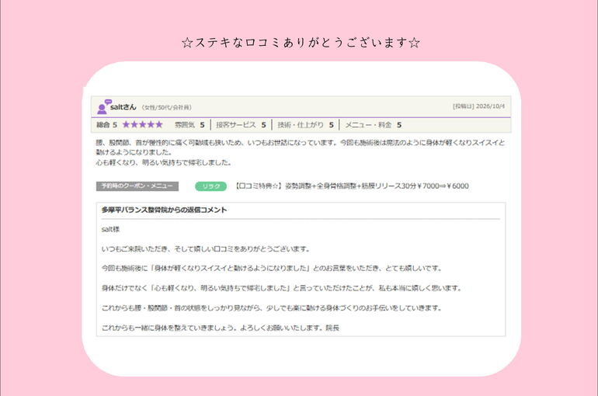The width and height of the screenshot is (598, 396).
Task: Click the 多摩平バランス整骨院からの返信コメント heading
Action: click(x=164, y=210)
